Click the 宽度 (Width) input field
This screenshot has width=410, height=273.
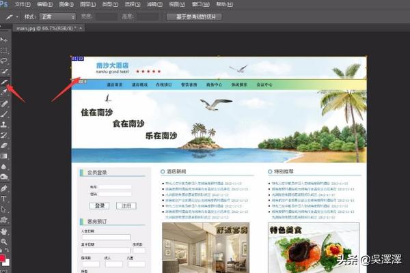click(107, 16)
